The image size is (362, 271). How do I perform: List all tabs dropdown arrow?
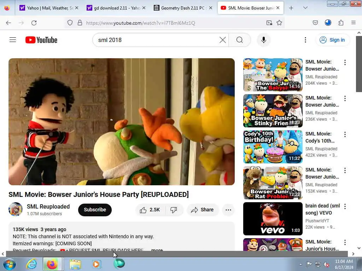[305, 8]
